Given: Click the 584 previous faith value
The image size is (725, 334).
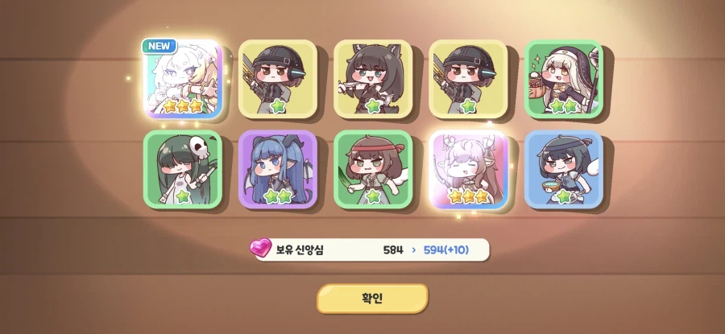Looking at the screenshot, I should [393, 250].
